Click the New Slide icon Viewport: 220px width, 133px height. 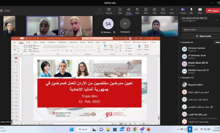(x=25, y=46)
